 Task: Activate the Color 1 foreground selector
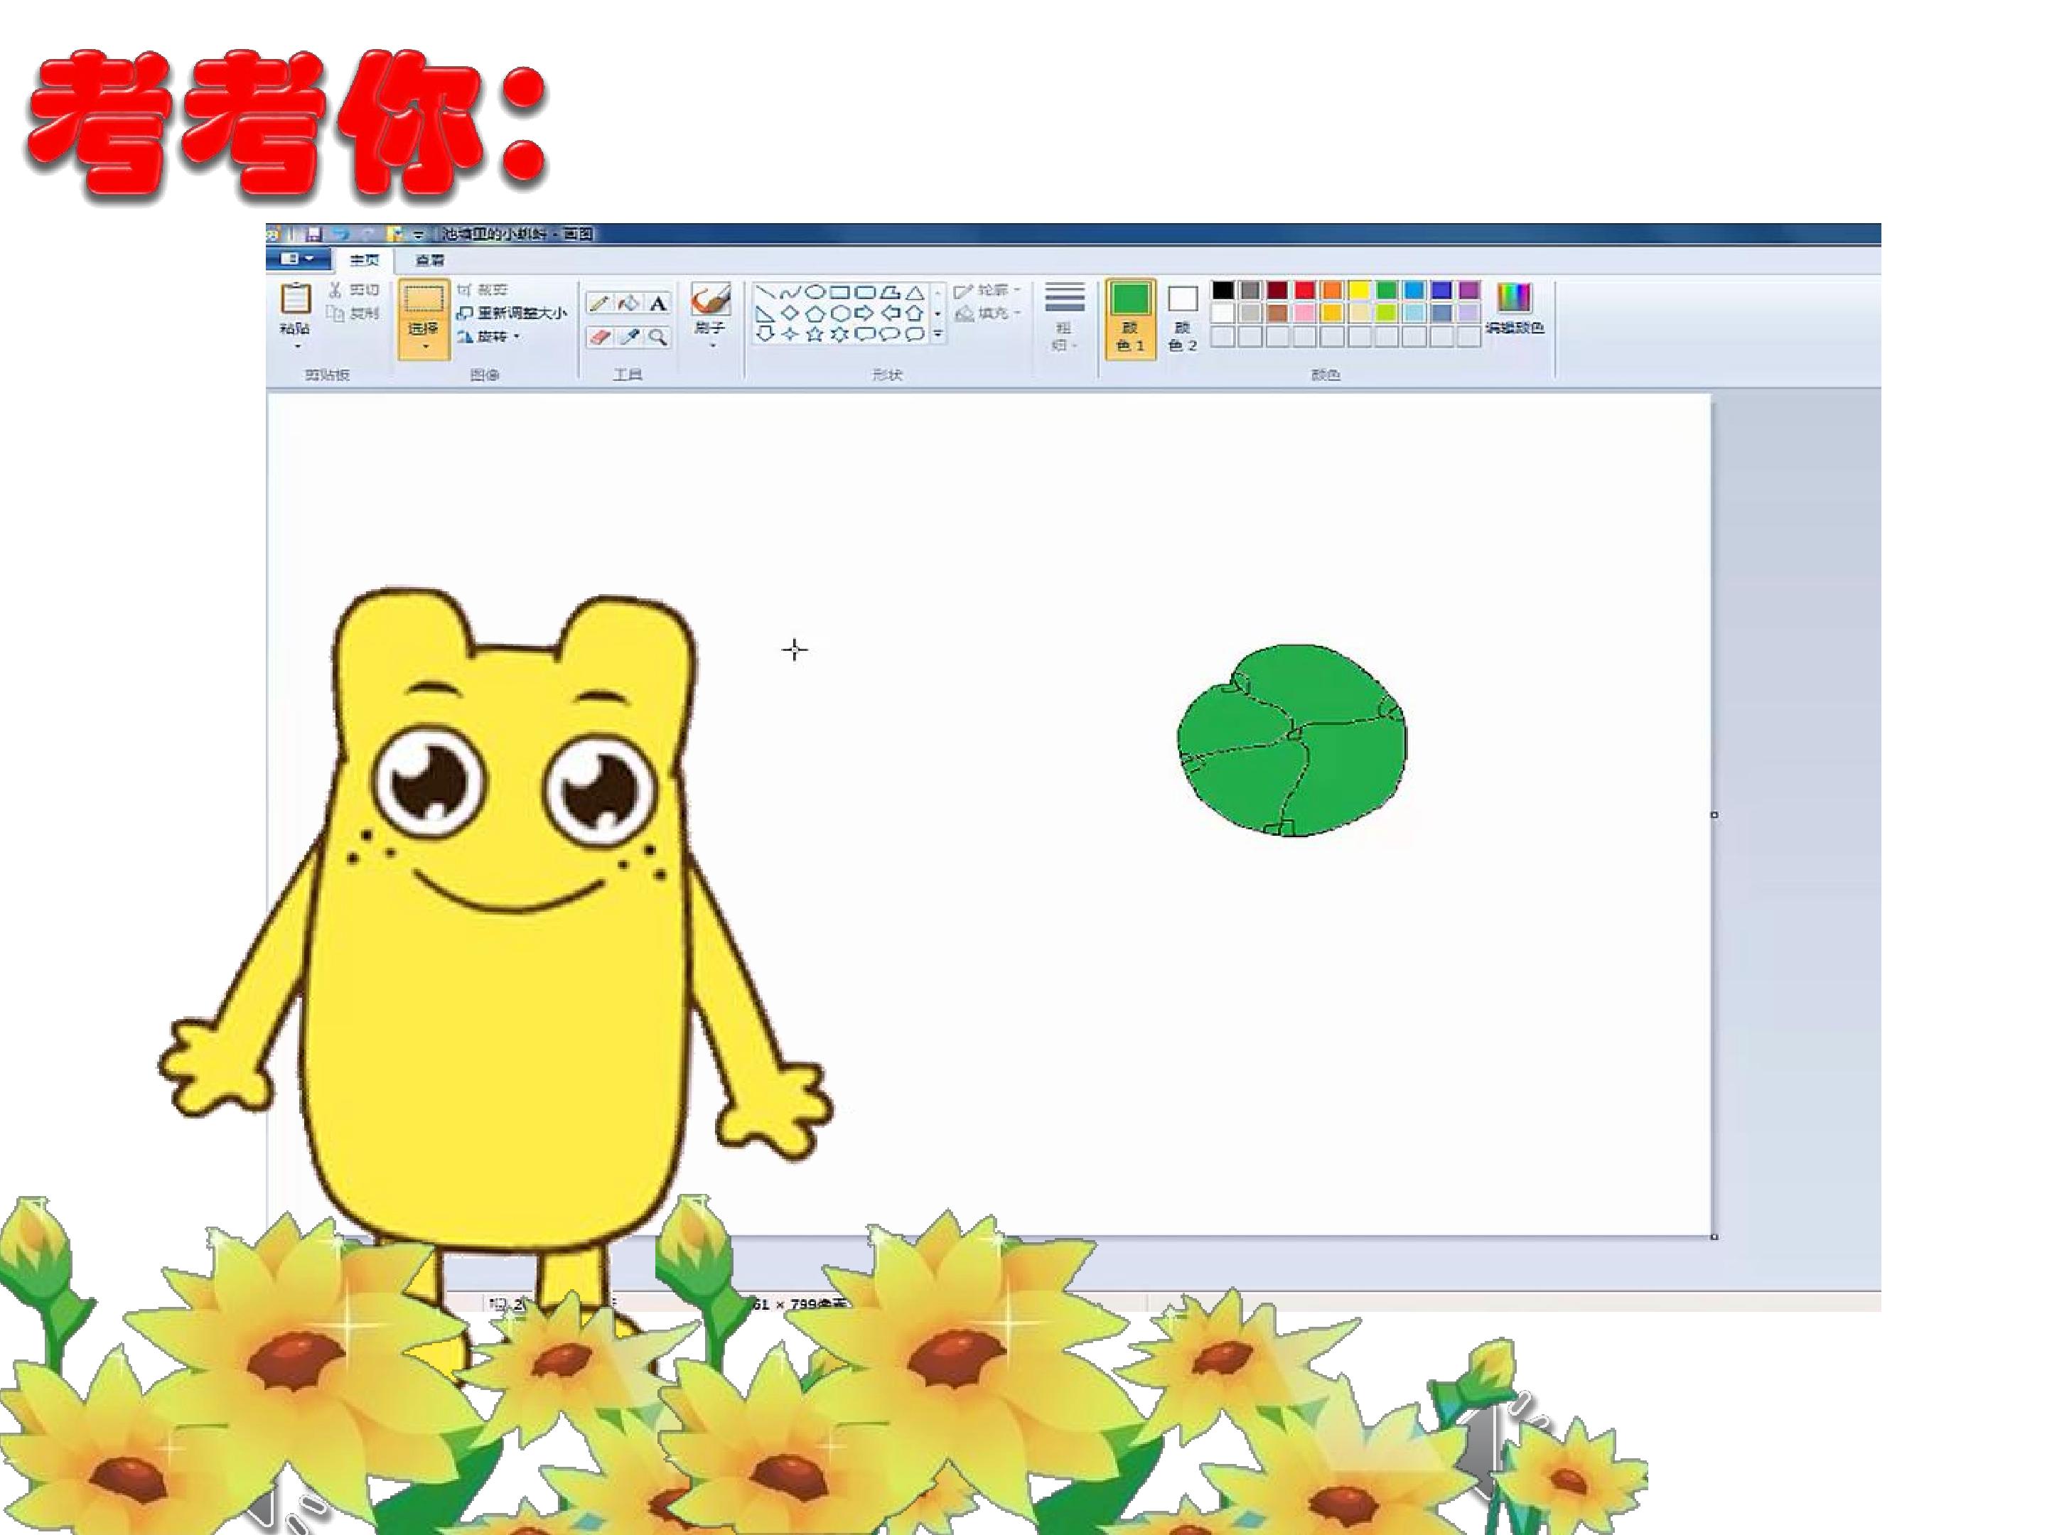[x=1130, y=318]
